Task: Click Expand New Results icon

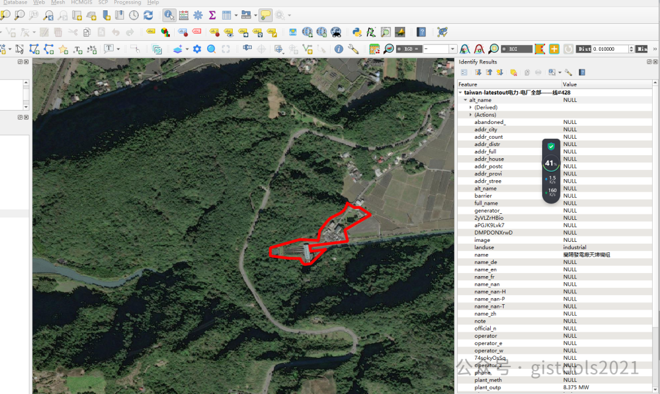Action: pos(500,73)
